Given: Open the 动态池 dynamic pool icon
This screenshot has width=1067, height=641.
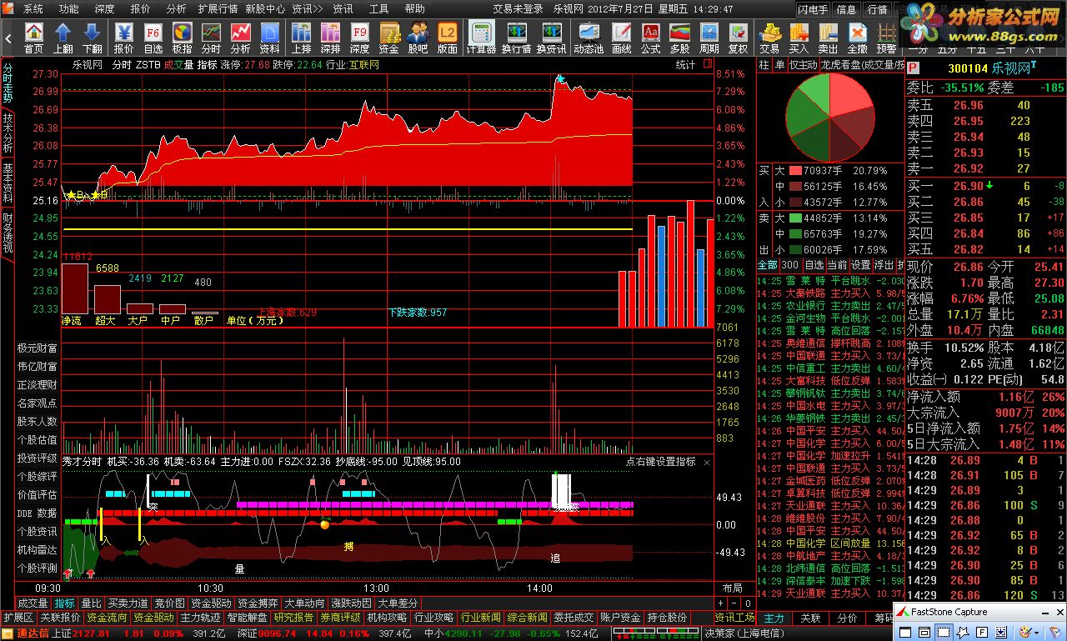Looking at the screenshot, I should point(589,38).
